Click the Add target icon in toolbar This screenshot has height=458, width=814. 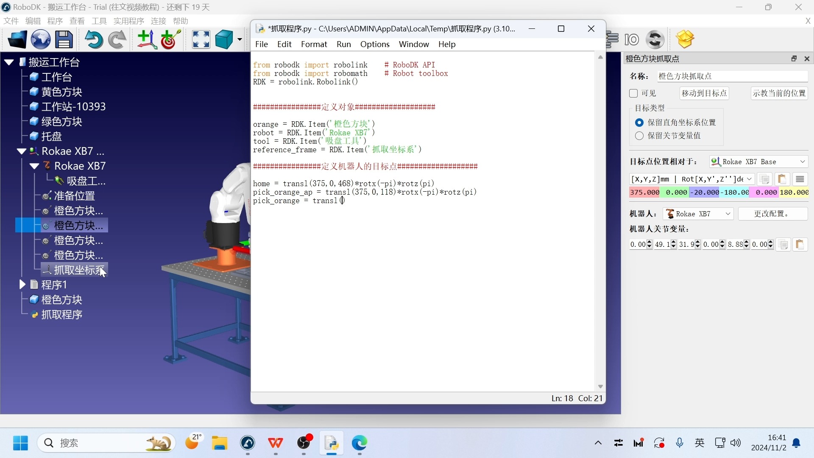click(170, 39)
